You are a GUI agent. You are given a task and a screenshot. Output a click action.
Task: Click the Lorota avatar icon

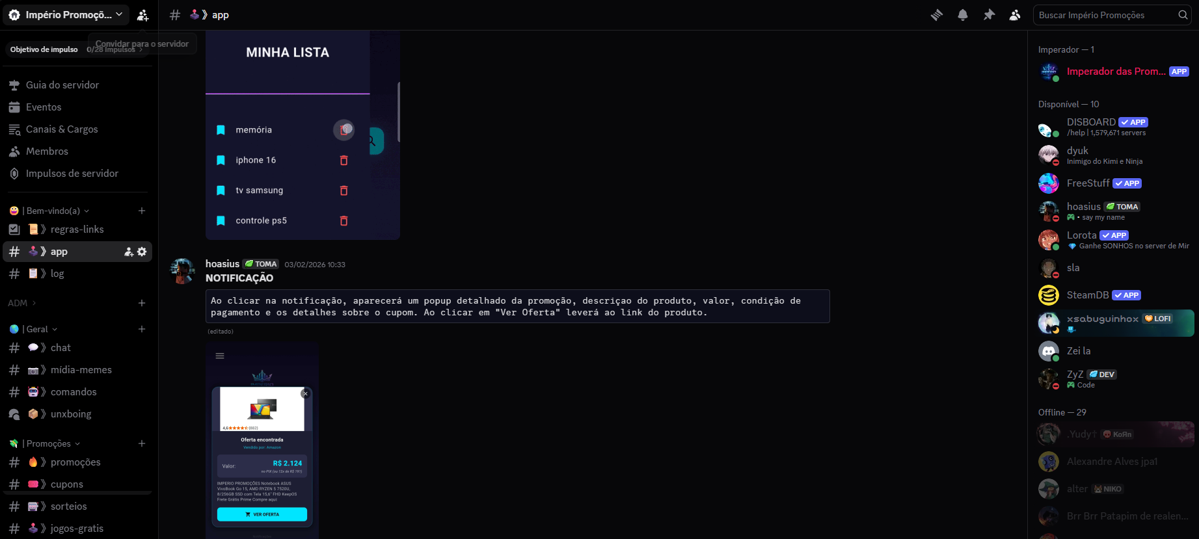coord(1048,241)
